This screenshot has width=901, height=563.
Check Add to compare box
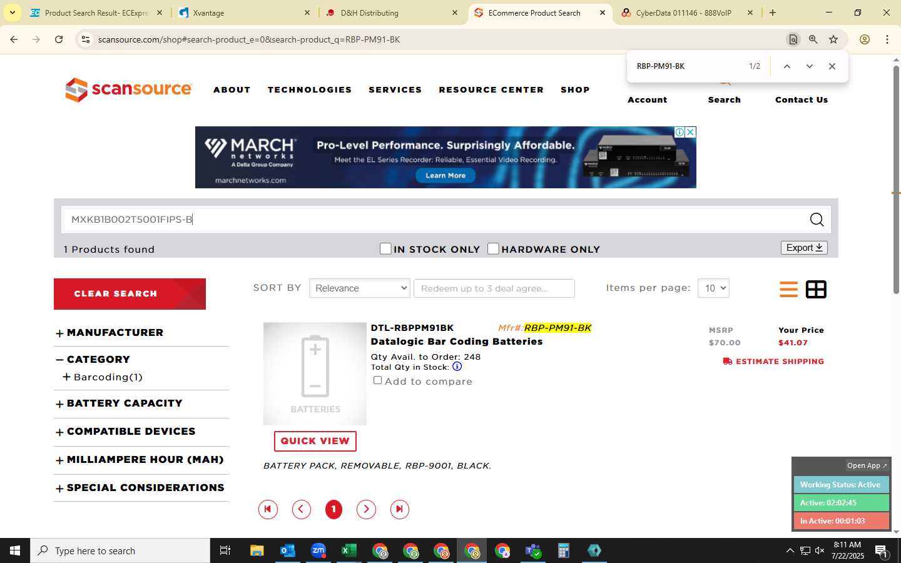click(x=377, y=380)
